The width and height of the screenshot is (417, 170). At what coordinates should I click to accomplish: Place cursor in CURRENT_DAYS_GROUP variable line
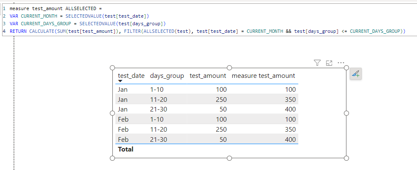[88, 24]
